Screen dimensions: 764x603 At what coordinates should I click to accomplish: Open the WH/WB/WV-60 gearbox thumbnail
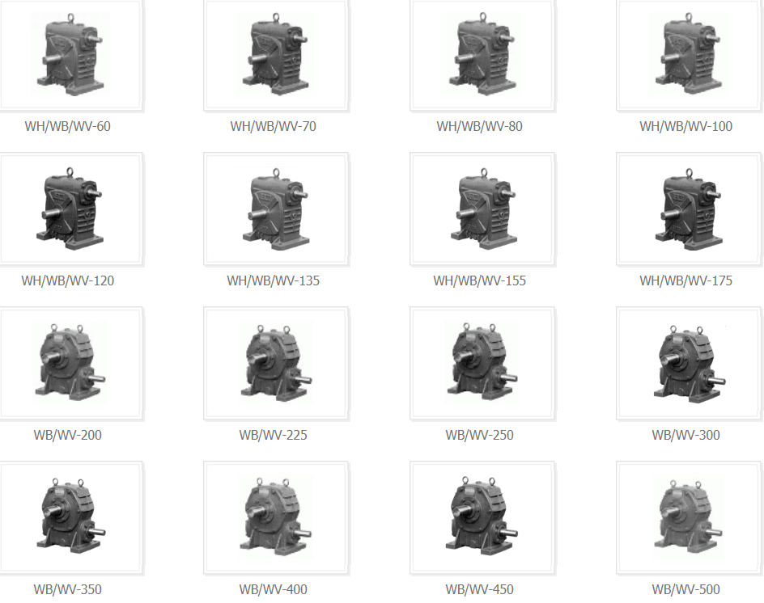(71, 56)
